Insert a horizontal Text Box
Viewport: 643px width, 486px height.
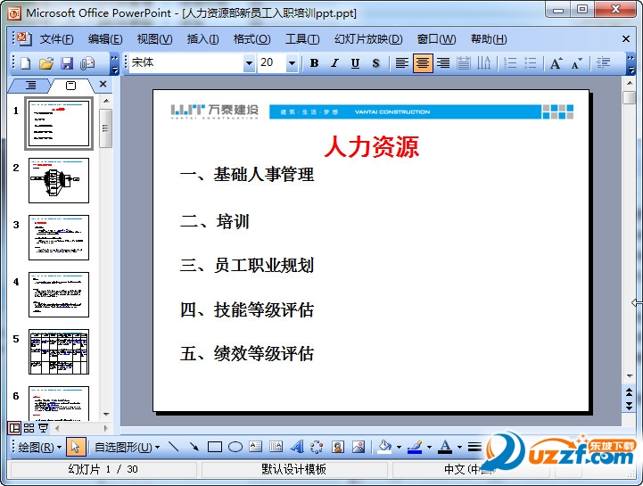[255, 447]
